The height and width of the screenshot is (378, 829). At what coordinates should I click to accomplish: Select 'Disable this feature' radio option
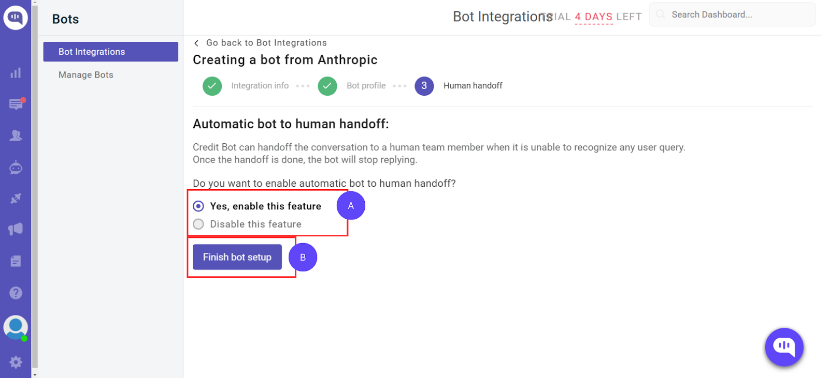pyautogui.click(x=198, y=224)
